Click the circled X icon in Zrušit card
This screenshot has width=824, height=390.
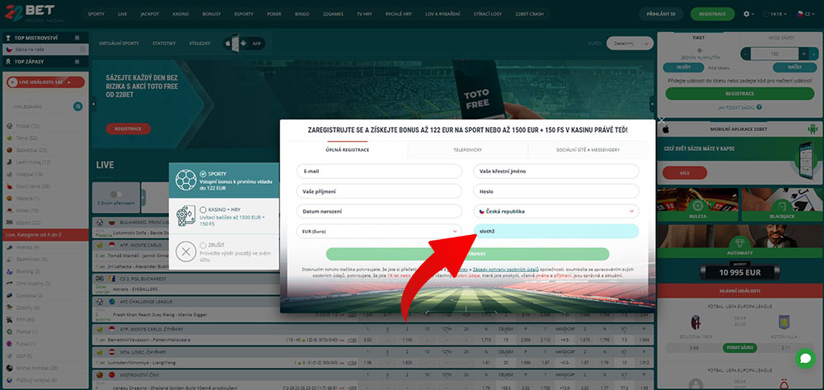point(185,251)
